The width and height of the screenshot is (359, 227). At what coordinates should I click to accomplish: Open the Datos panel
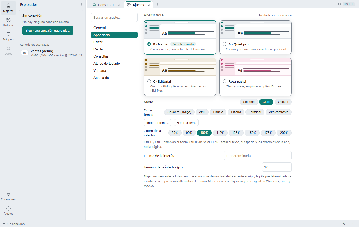point(8,51)
